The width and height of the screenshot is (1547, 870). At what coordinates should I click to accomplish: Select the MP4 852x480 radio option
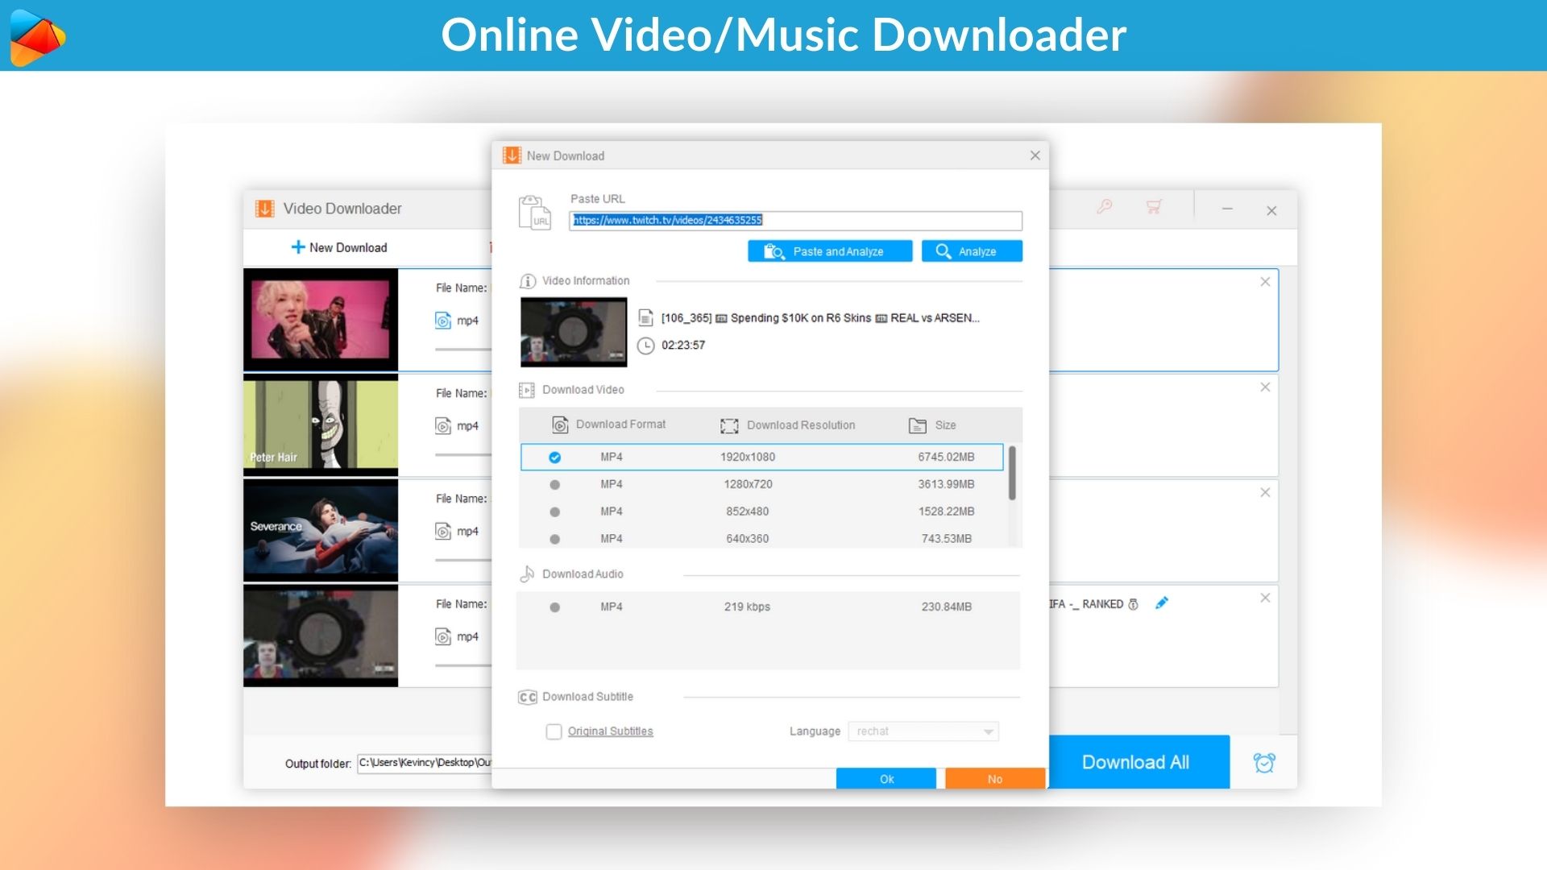[x=554, y=512]
